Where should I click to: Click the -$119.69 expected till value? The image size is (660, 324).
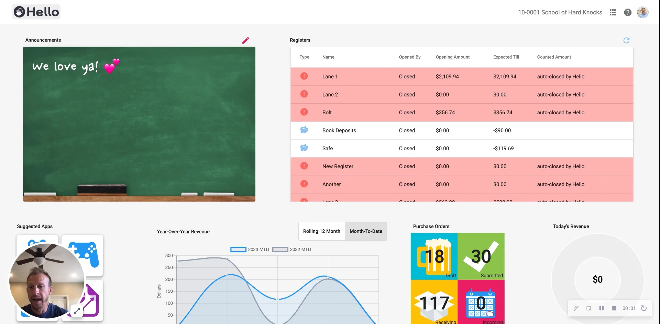point(503,148)
